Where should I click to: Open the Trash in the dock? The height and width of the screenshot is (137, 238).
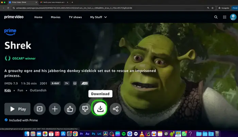tap(217, 134)
